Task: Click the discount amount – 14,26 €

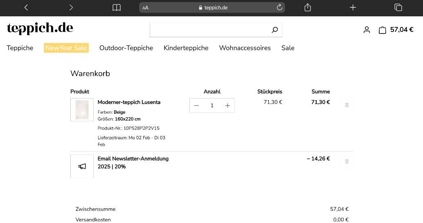Action: [318, 158]
